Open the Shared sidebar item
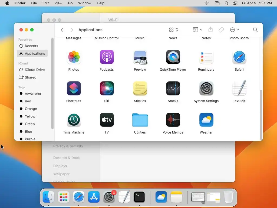277x208 pixels. [32, 77]
